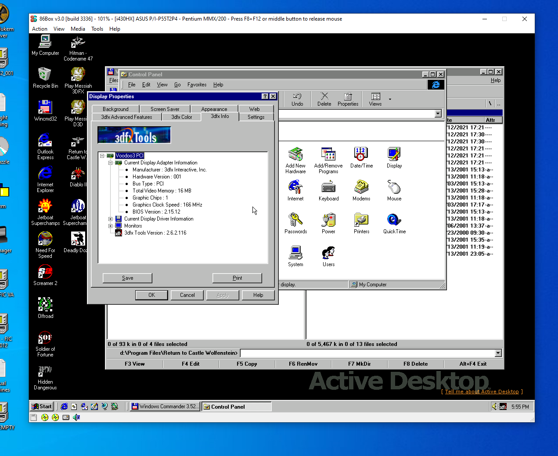
Task: Switch to 3dfx Color tab
Action: [x=182, y=117]
